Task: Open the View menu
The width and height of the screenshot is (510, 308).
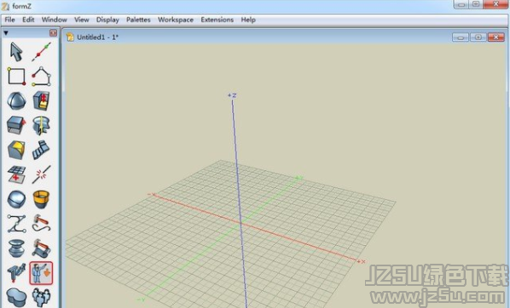Action: (81, 20)
